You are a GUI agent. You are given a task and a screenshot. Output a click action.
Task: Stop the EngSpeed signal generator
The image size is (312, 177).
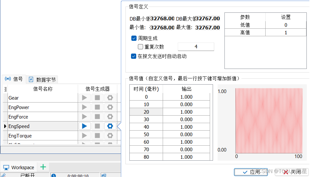pyautogui.click(x=97, y=126)
